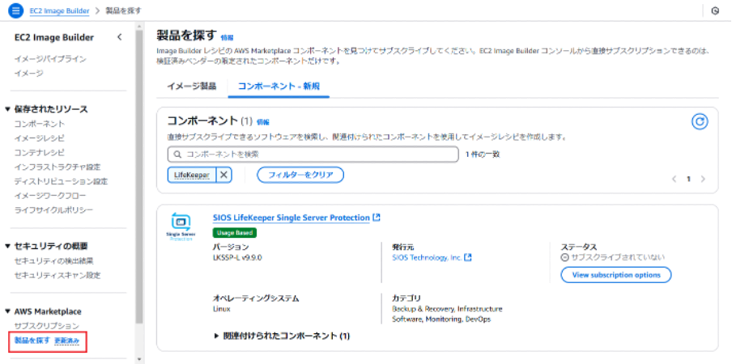Open ディストリビューション設定 in sidebar
This screenshot has height=364, width=732.
click(62, 181)
